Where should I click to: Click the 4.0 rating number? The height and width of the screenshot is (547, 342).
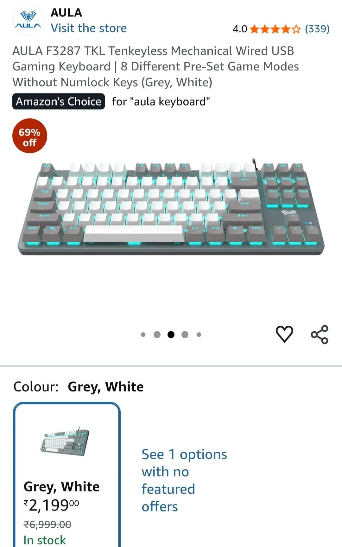(x=240, y=29)
